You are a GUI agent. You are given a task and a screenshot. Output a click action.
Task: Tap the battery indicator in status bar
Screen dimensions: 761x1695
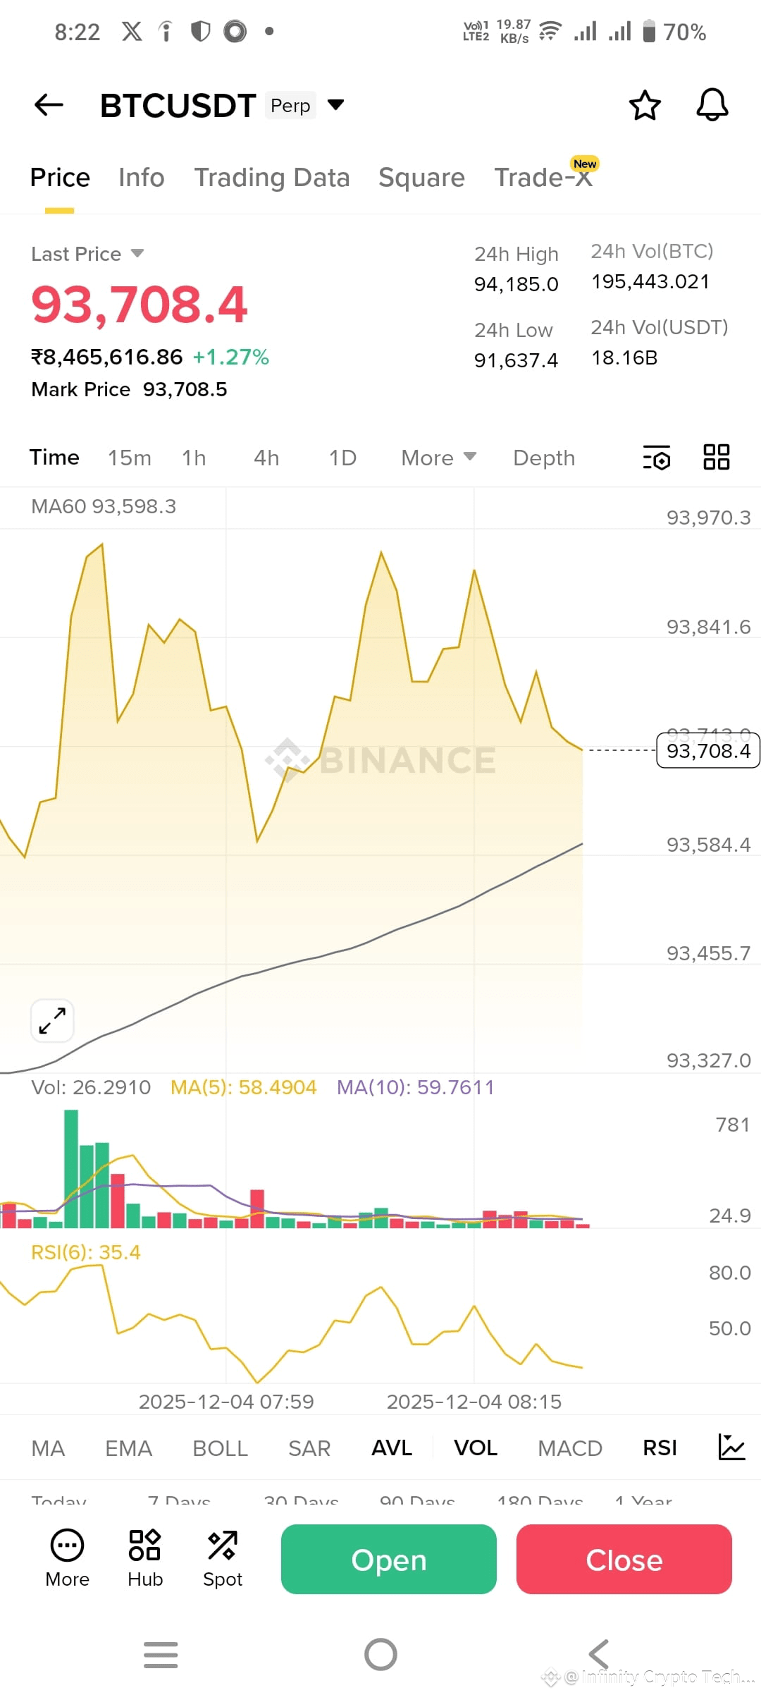649,32
